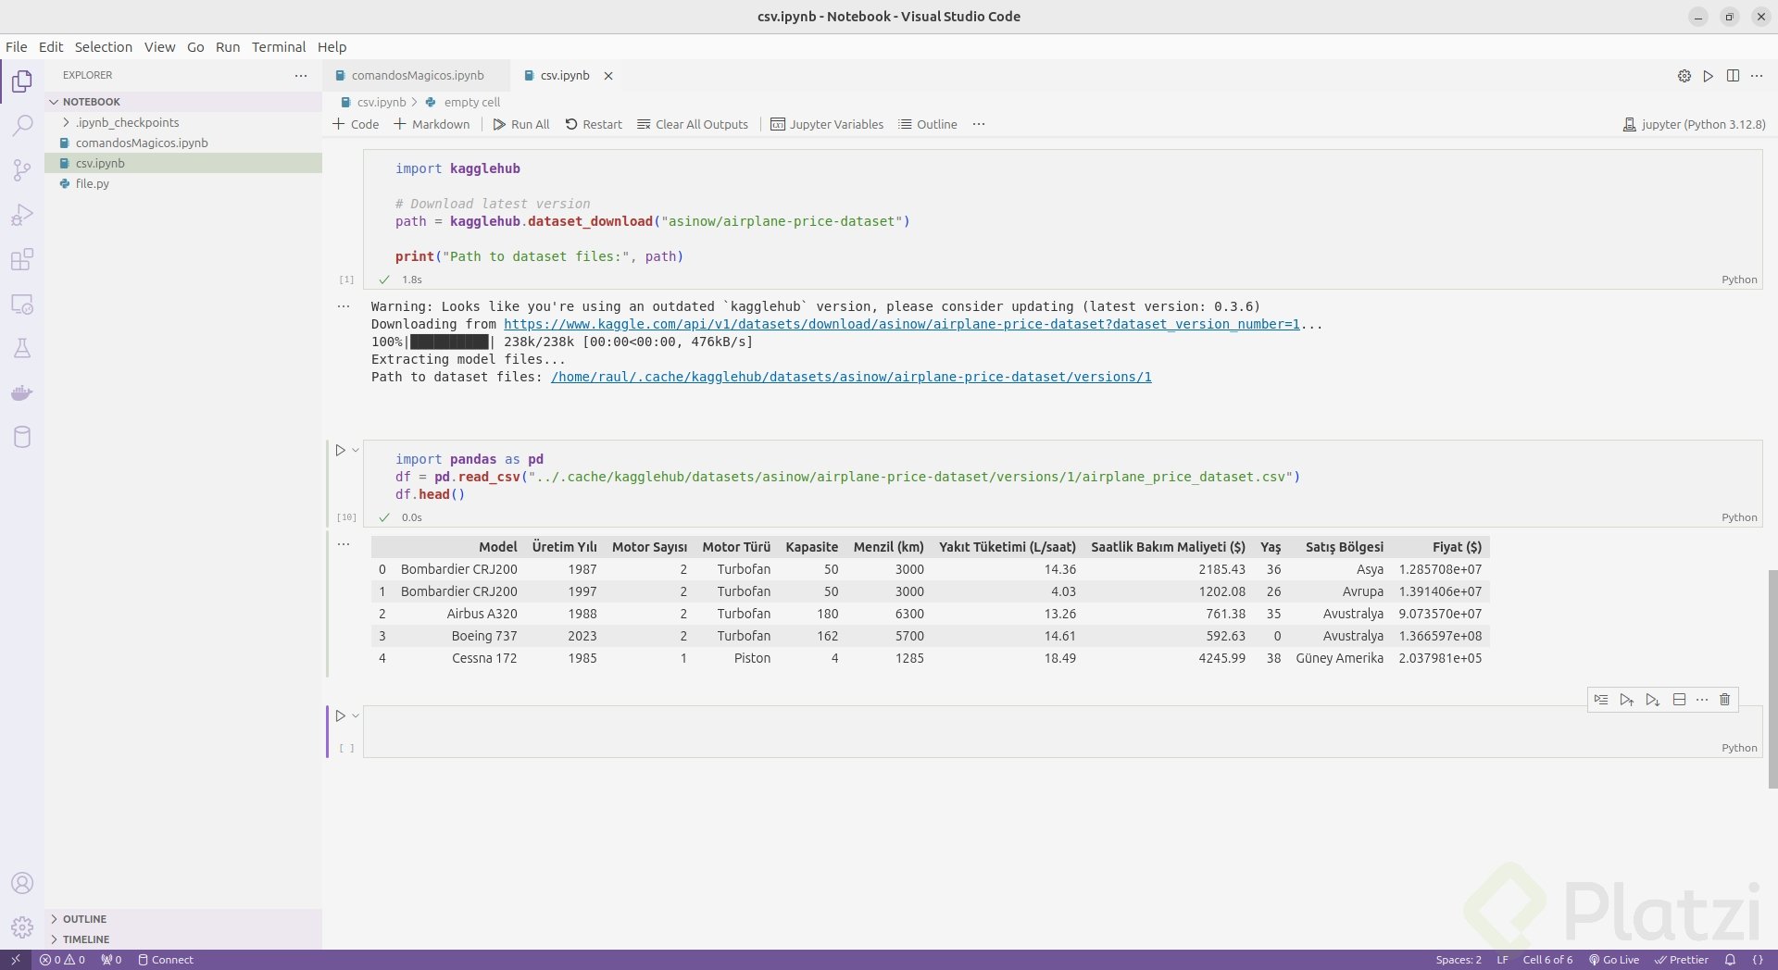
Task: Expand the .ipynb_checkpoints folder
Action: coord(127,122)
